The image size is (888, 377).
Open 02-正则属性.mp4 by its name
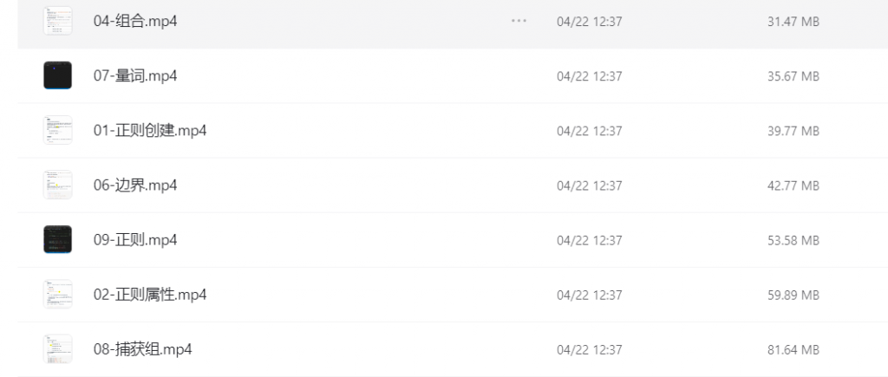coord(150,295)
